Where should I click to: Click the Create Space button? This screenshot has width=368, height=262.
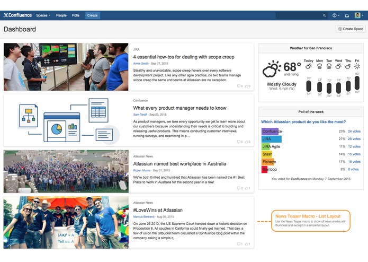pos(351,29)
